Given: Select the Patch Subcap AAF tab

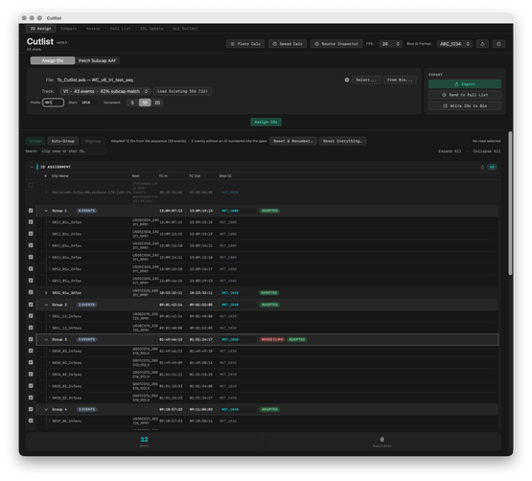Looking at the screenshot, I should click(98, 60).
